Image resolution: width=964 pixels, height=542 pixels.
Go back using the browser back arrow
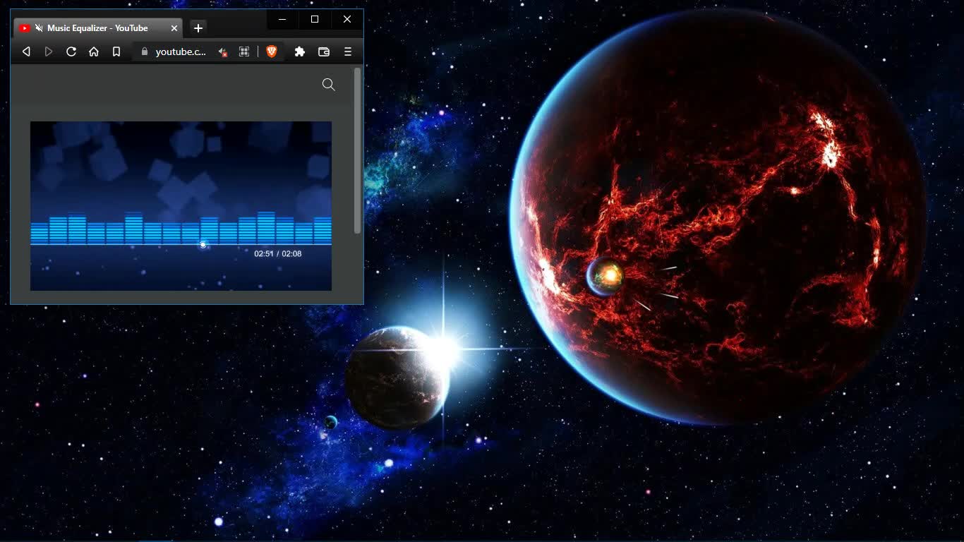click(x=26, y=52)
